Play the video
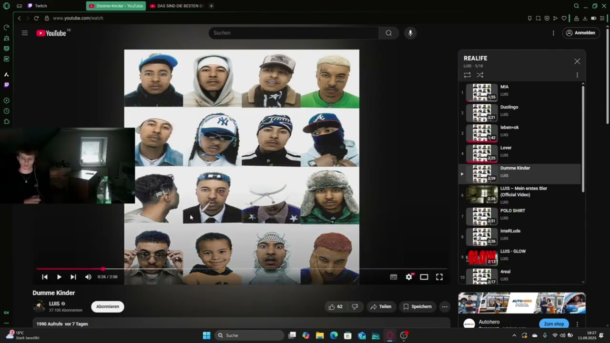Image resolution: width=610 pixels, height=343 pixels. pos(59,277)
